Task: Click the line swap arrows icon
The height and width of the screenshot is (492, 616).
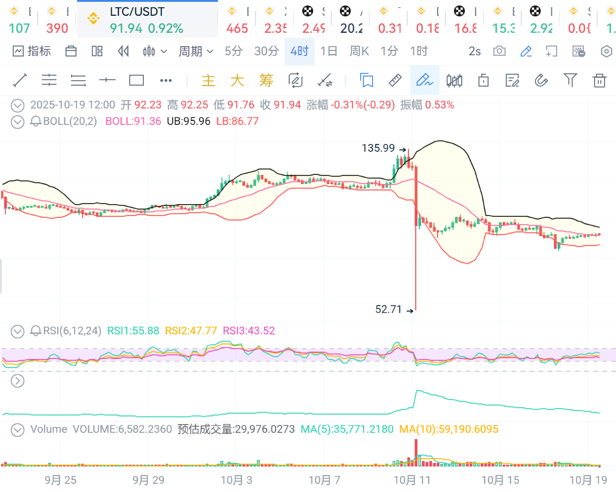Action: pyautogui.click(x=325, y=80)
